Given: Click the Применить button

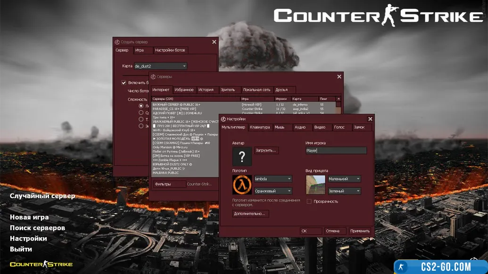Looking at the screenshot, I should coord(360,231).
